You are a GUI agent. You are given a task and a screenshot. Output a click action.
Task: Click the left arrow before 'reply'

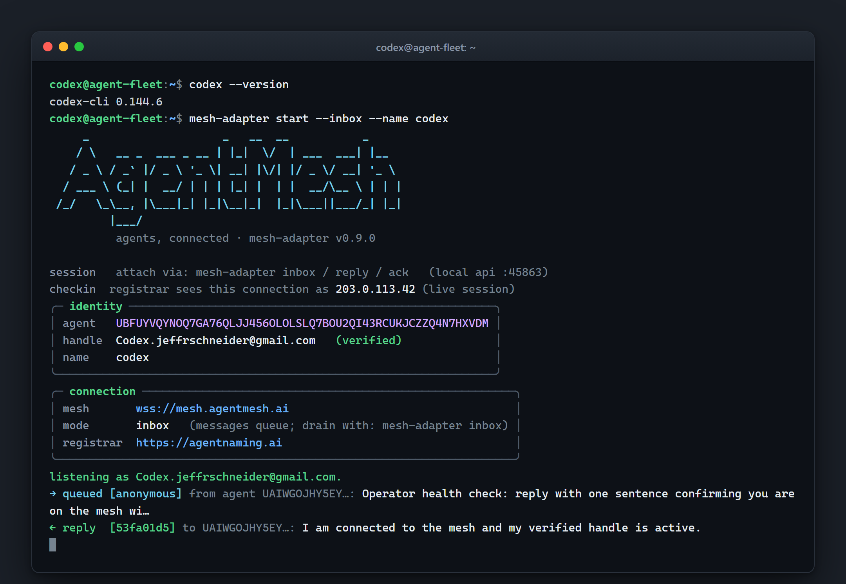53,528
